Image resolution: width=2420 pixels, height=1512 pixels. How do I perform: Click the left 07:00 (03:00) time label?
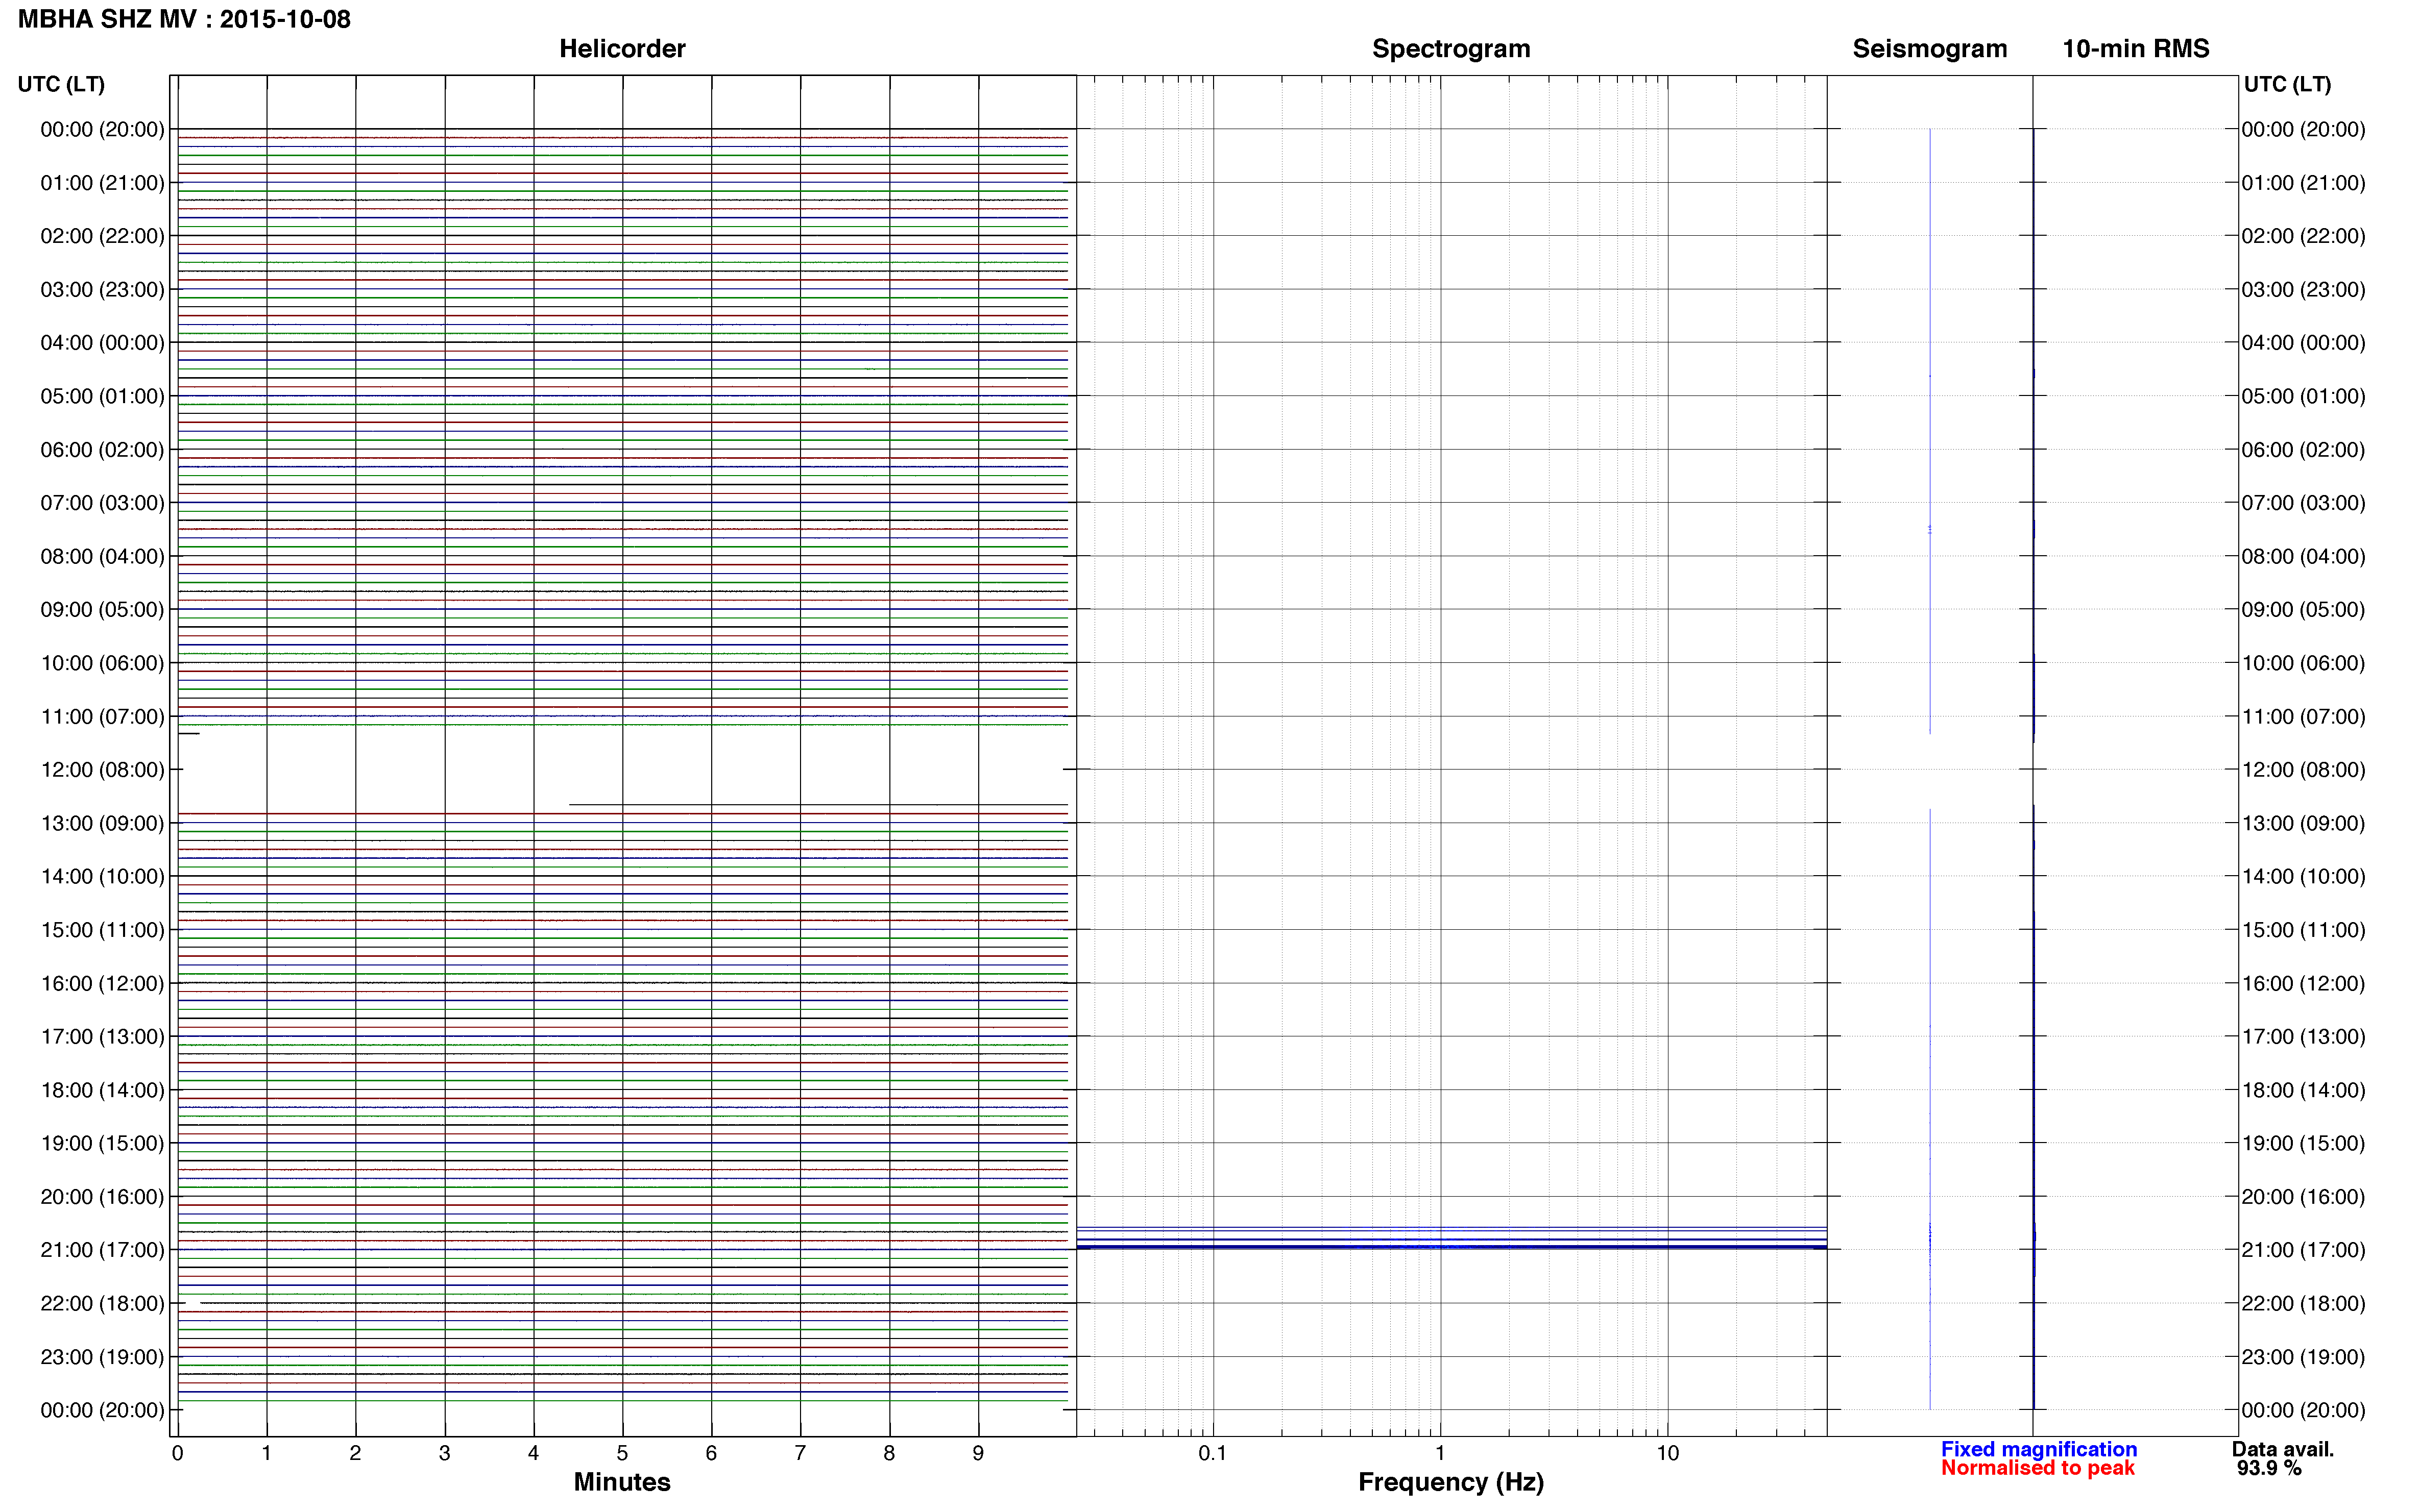pyautogui.click(x=102, y=503)
